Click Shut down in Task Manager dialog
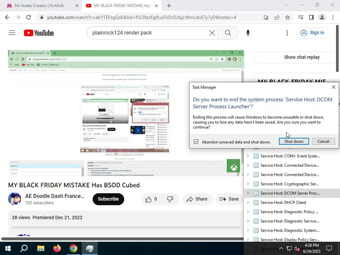The height and width of the screenshot is (255, 340). (x=294, y=141)
